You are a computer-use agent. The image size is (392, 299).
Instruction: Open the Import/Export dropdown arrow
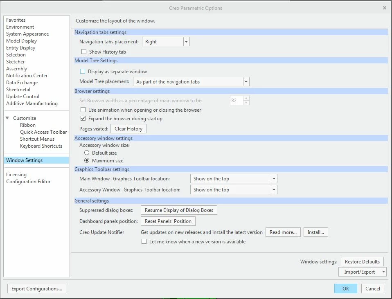(383, 272)
